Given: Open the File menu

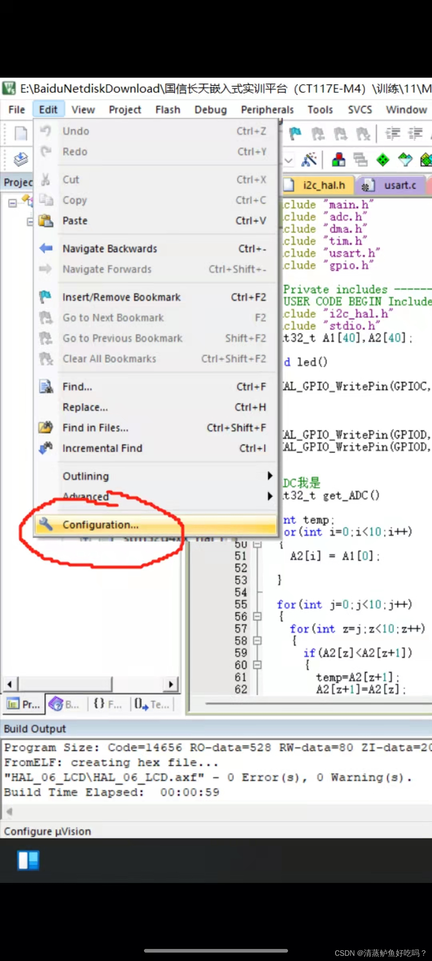Looking at the screenshot, I should click(x=16, y=110).
